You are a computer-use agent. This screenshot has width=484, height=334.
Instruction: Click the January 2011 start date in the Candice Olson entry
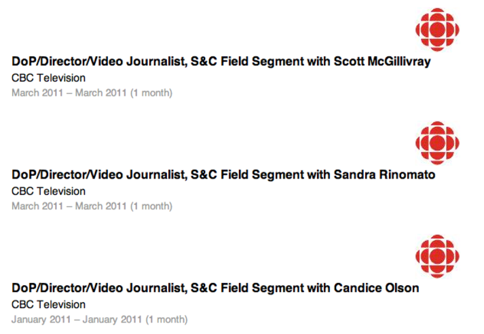[41, 319]
